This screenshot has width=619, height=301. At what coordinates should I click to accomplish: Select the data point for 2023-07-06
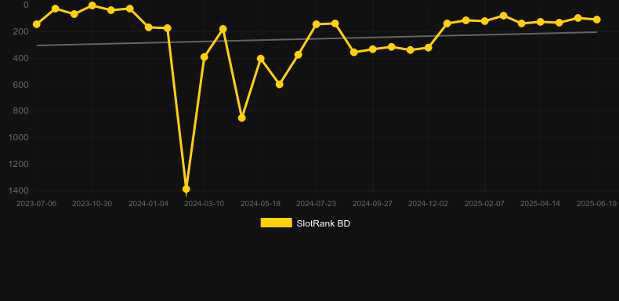pos(36,24)
